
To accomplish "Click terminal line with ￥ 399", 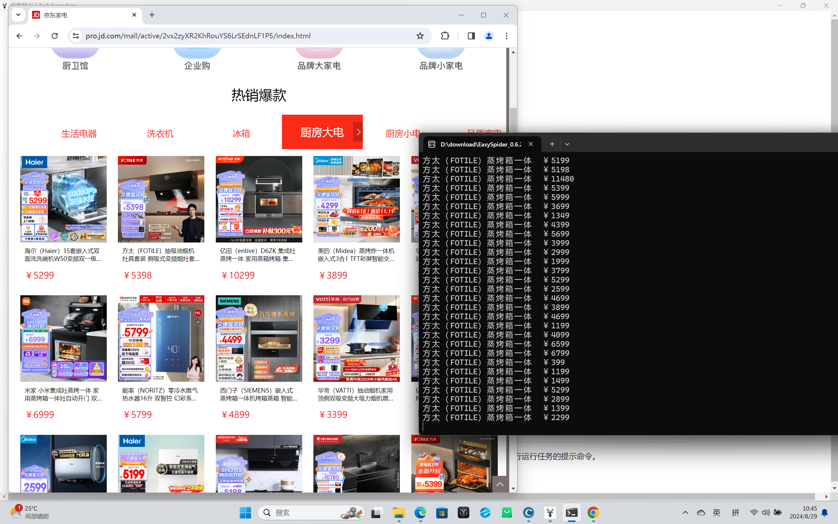I will [494, 362].
